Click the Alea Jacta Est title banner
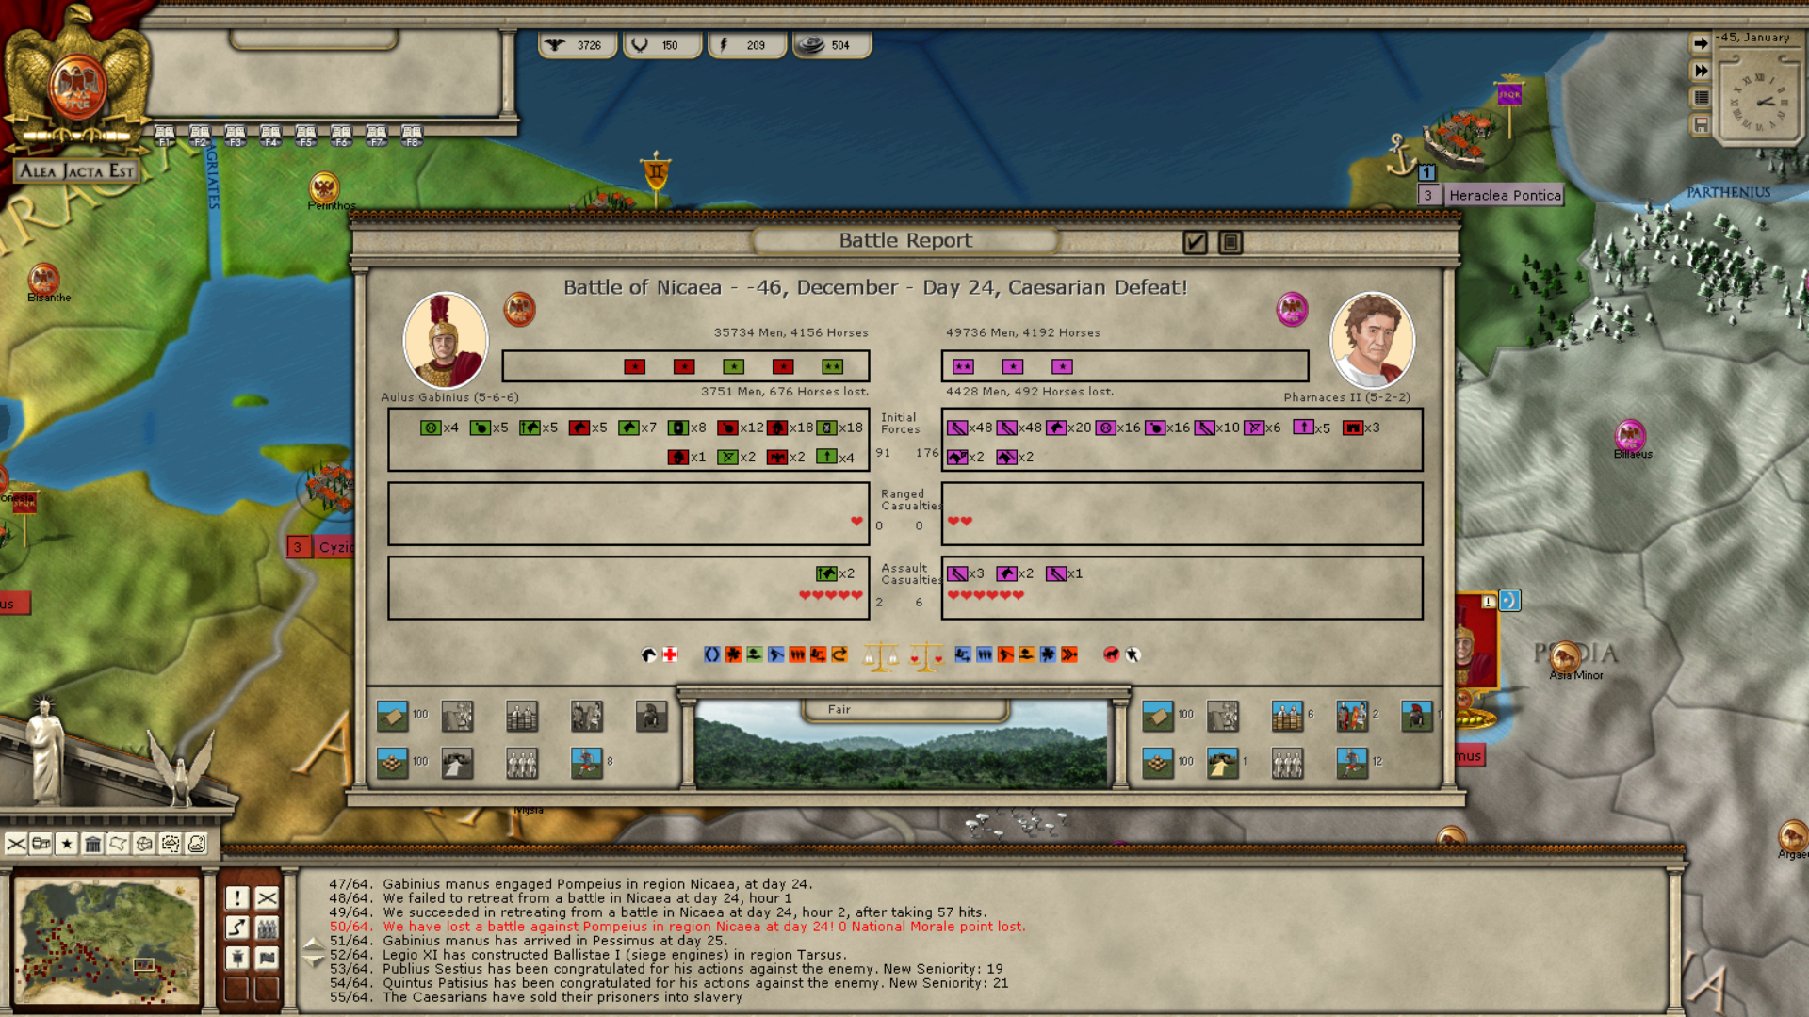The height and width of the screenshot is (1017, 1809). coord(77,170)
